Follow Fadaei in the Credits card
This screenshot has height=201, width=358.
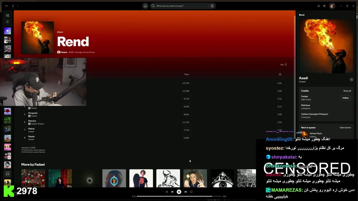[346, 98]
